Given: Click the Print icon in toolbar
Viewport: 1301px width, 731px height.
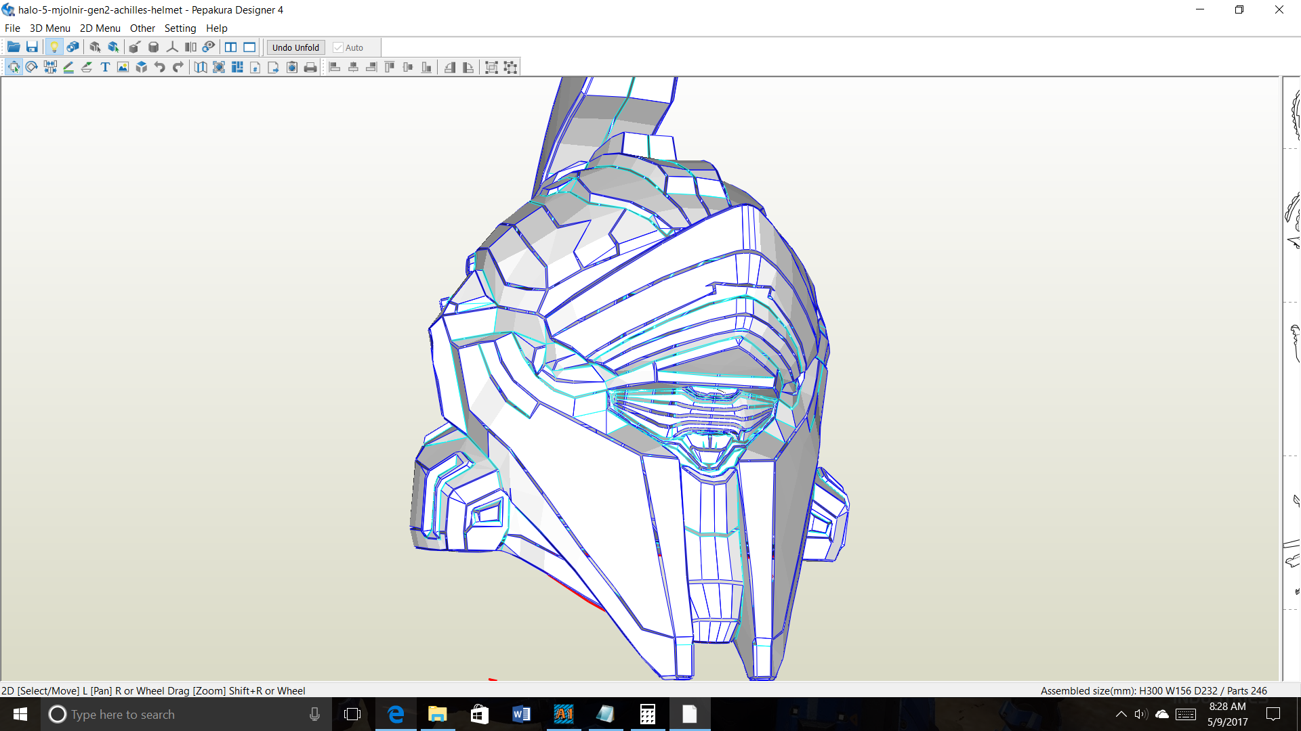Looking at the screenshot, I should pyautogui.click(x=310, y=67).
